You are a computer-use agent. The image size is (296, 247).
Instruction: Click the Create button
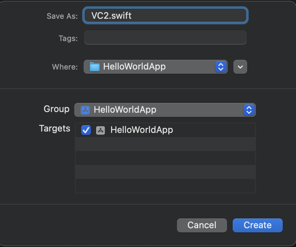click(x=257, y=225)
